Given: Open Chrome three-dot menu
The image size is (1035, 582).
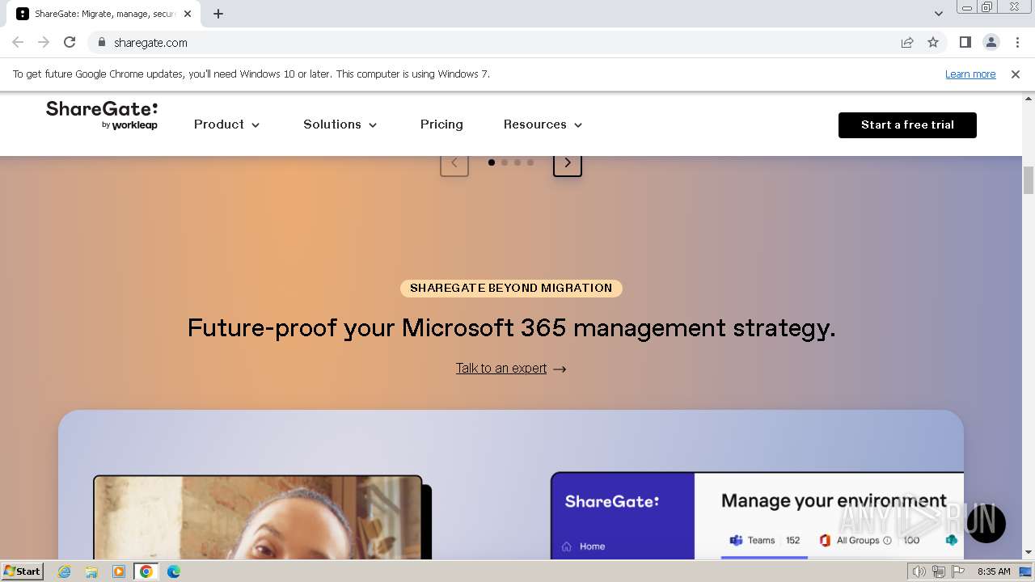Looking at the screenshot, I should (1017, 43).
